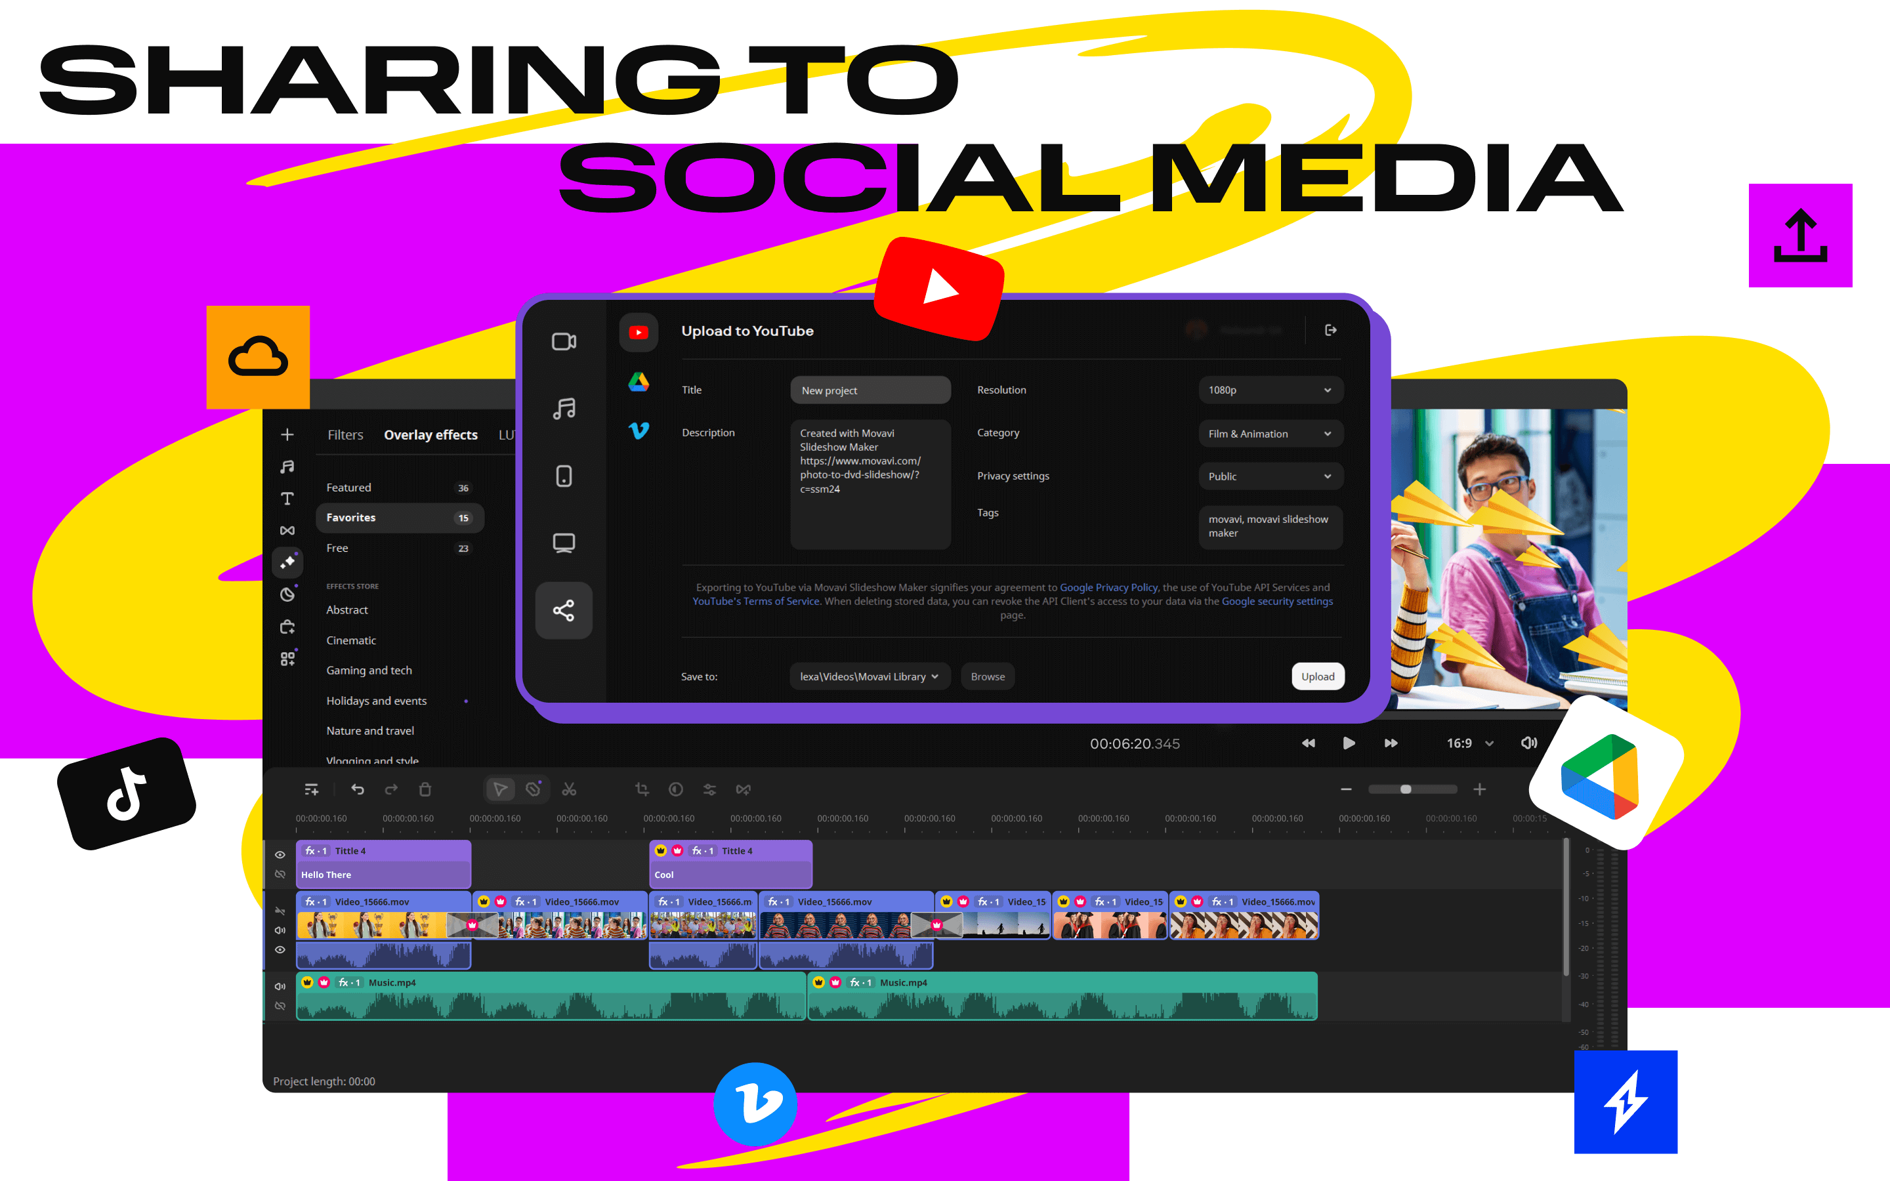Choose the Google Drive upload icon
This screenshot has height=1181, width=1890.
[638, 382]
